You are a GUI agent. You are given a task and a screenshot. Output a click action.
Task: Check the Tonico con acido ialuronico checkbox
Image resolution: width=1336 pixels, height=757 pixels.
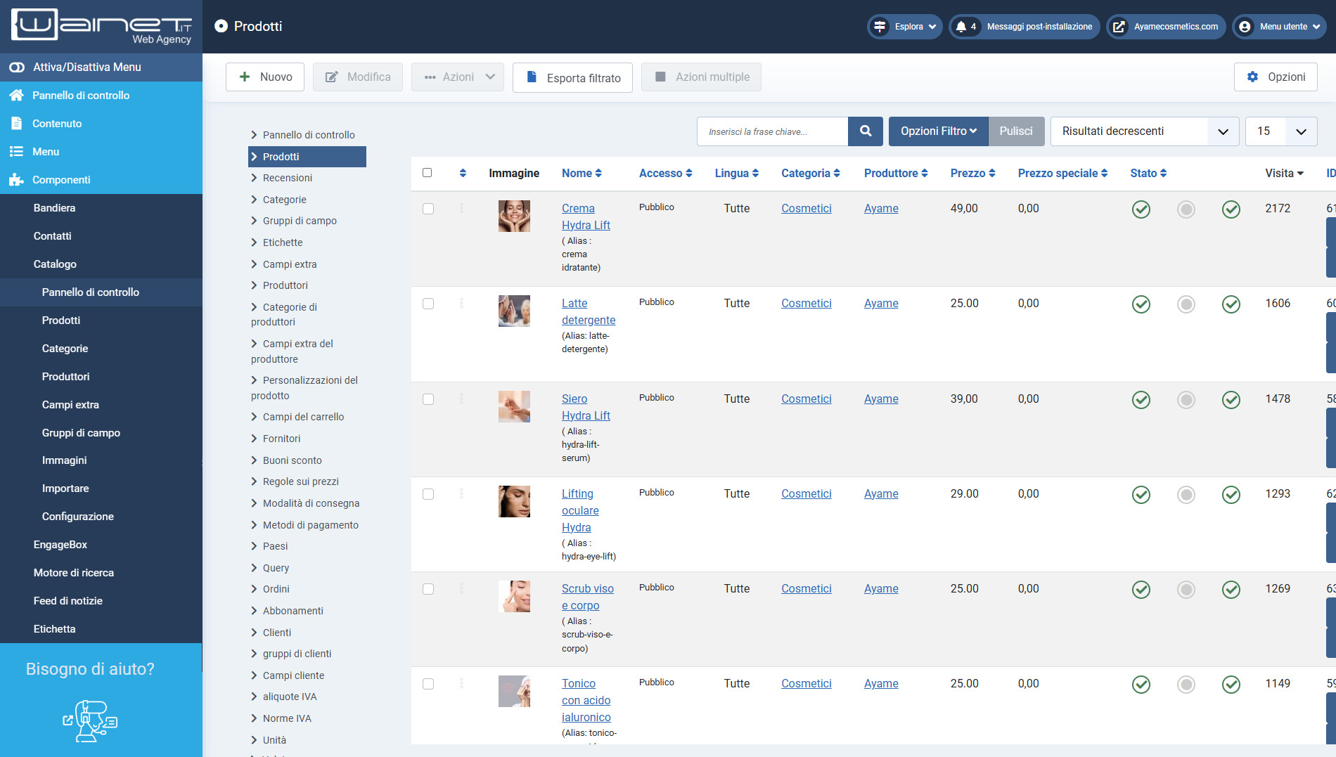pos(428,684)
